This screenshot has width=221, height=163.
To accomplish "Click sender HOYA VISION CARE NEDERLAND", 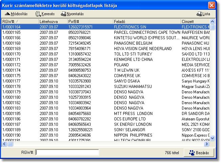I will (x=143, y=48).
